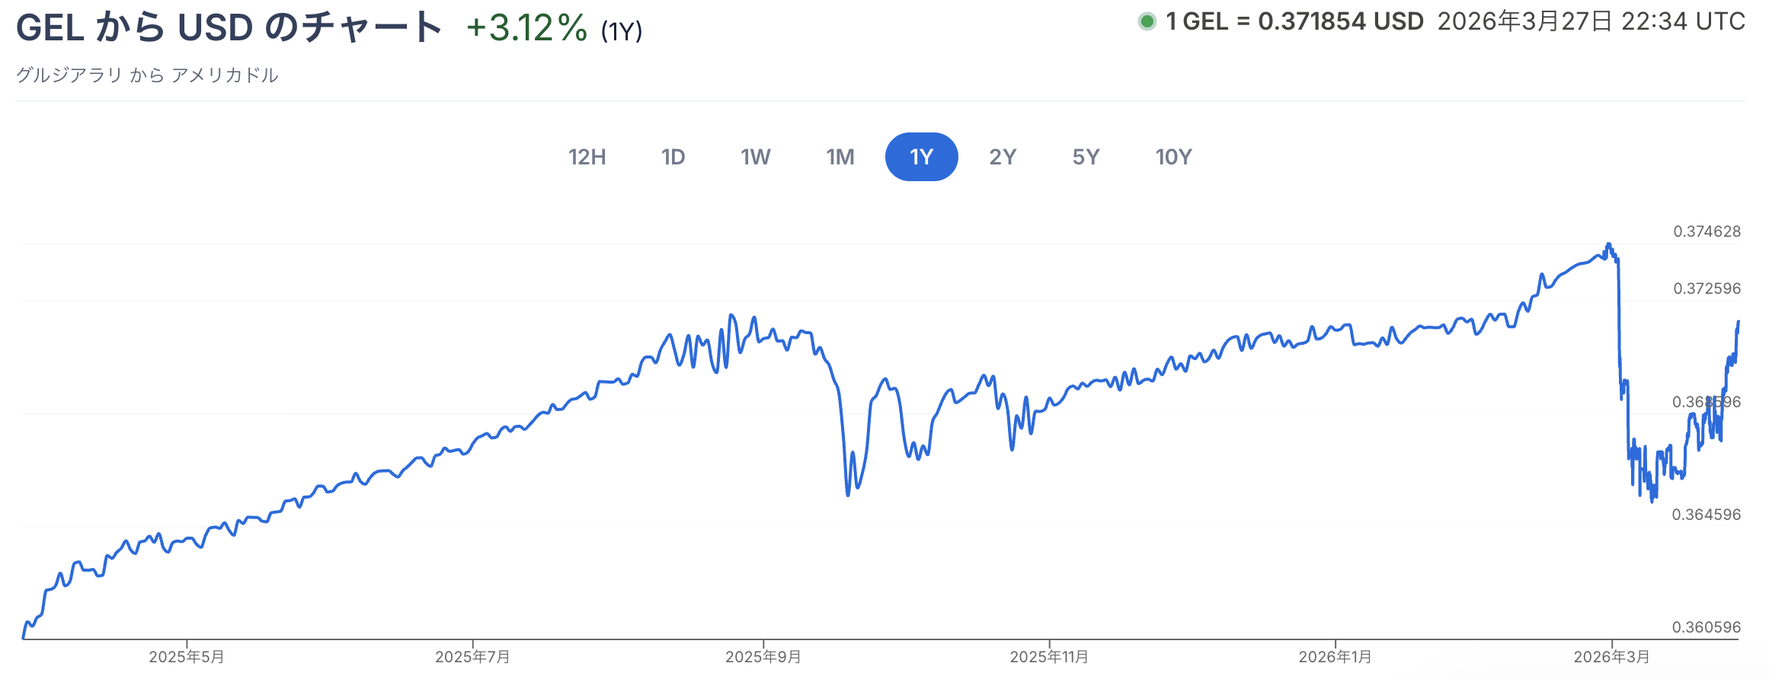The width and height of the screenshot is (1769, 679).
Task: Click the 2025年7月 axis label
Action: pyautogui.click(x=472, y=657)
